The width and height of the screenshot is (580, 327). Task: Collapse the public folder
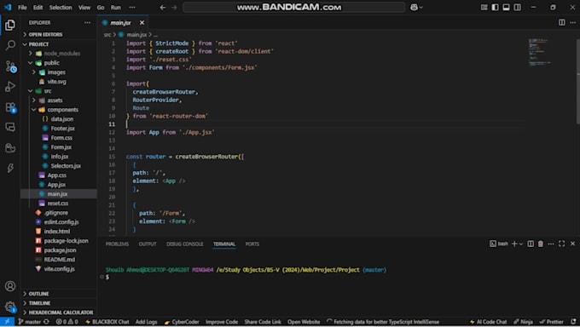click(x=51, y=63)
